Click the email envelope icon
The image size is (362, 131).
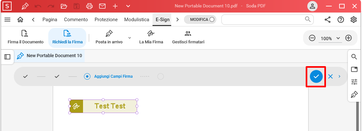102,6
